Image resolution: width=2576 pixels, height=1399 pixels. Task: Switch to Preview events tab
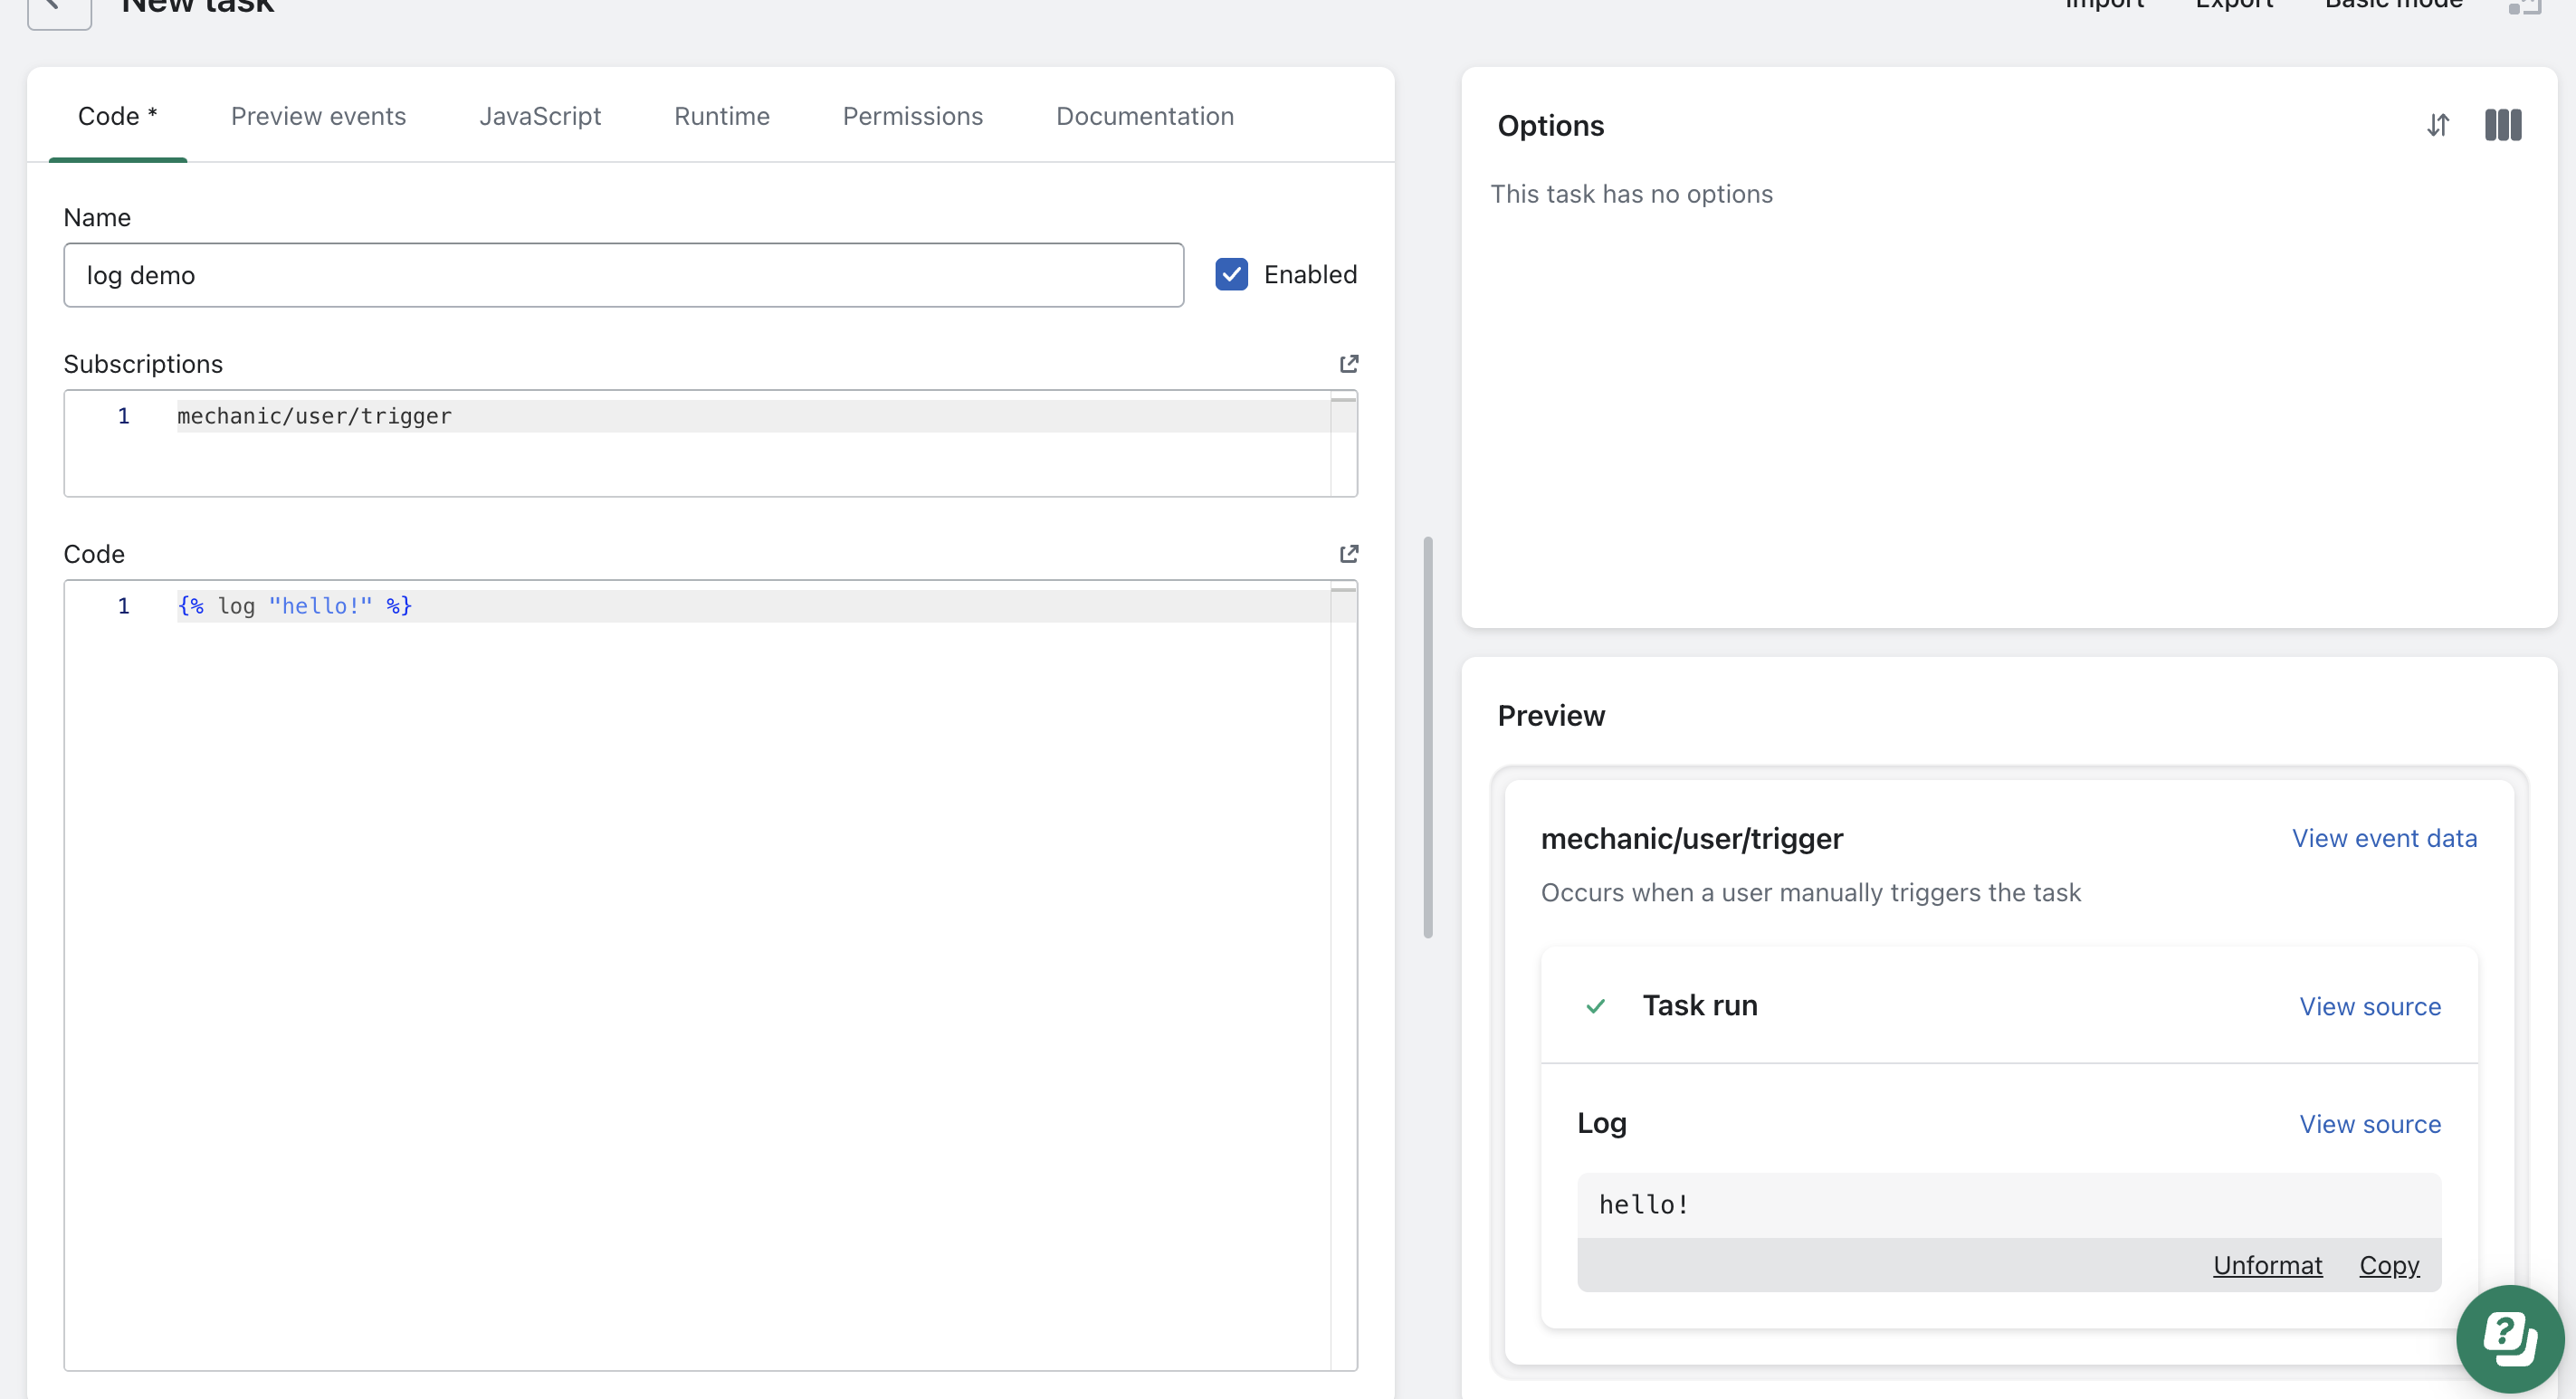318,116
